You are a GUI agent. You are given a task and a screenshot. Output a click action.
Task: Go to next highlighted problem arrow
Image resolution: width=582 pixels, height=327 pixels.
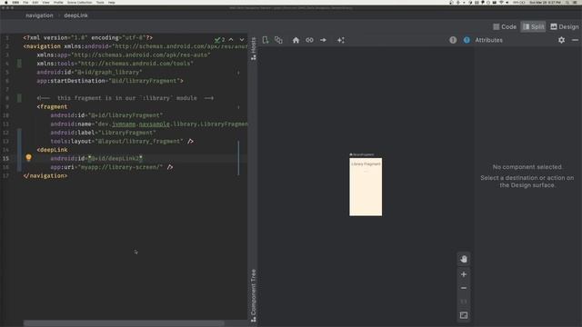pyautogui.click(x=242, y=40)
